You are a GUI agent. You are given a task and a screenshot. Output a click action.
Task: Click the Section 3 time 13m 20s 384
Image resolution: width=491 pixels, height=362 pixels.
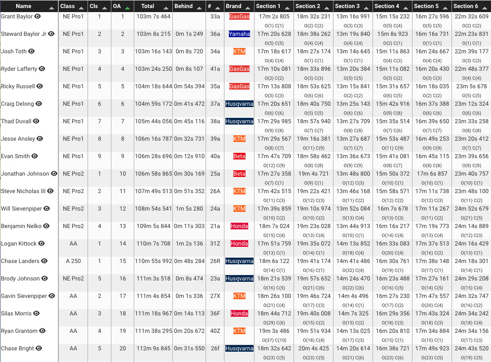tap(353, 69)
